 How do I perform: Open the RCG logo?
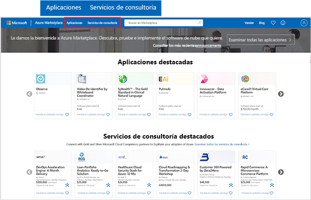(81, 157)
